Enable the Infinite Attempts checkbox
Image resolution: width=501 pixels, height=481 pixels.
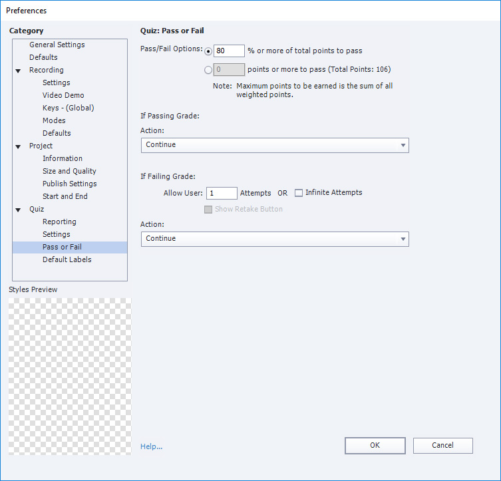point(299,193)
